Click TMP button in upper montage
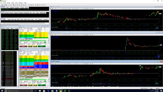The image size is (163, 92). click(41, 42)
